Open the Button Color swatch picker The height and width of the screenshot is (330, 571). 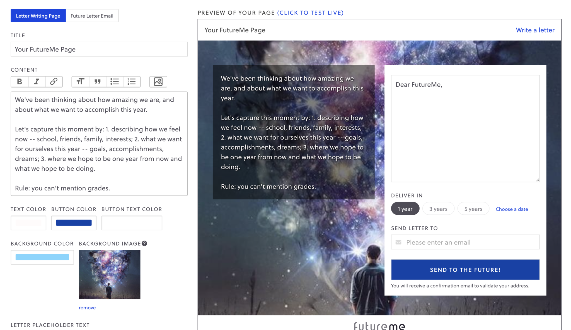tap(74, 223)
